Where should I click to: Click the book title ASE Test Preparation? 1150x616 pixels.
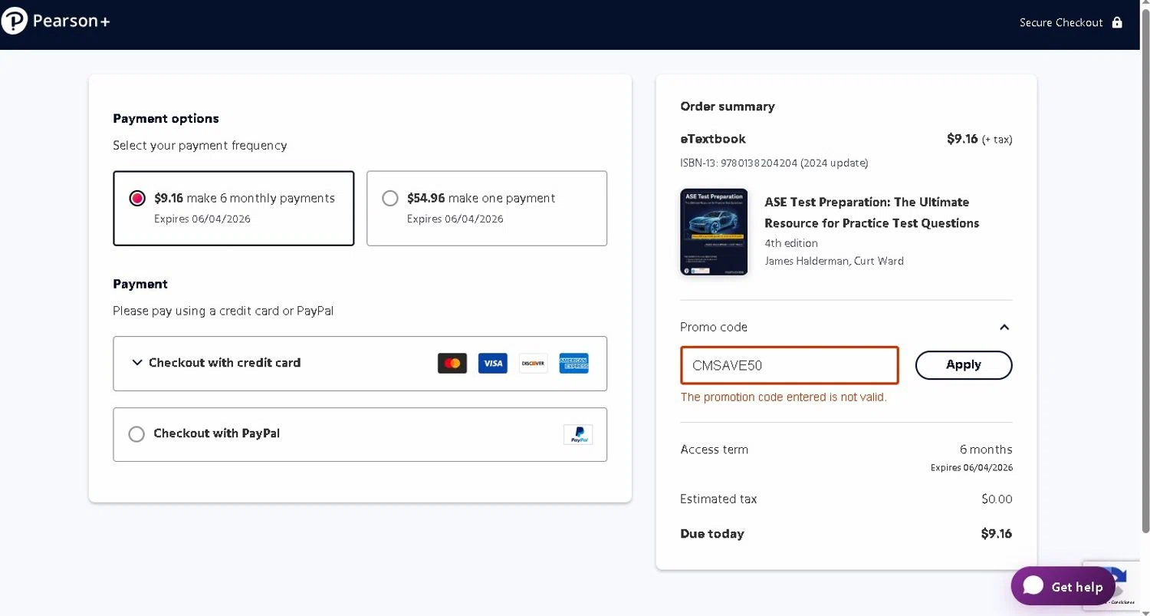coord(872,212)
